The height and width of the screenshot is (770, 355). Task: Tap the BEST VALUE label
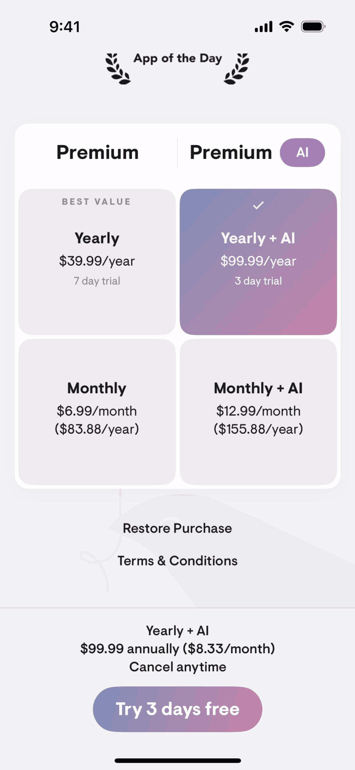(96, 202)
